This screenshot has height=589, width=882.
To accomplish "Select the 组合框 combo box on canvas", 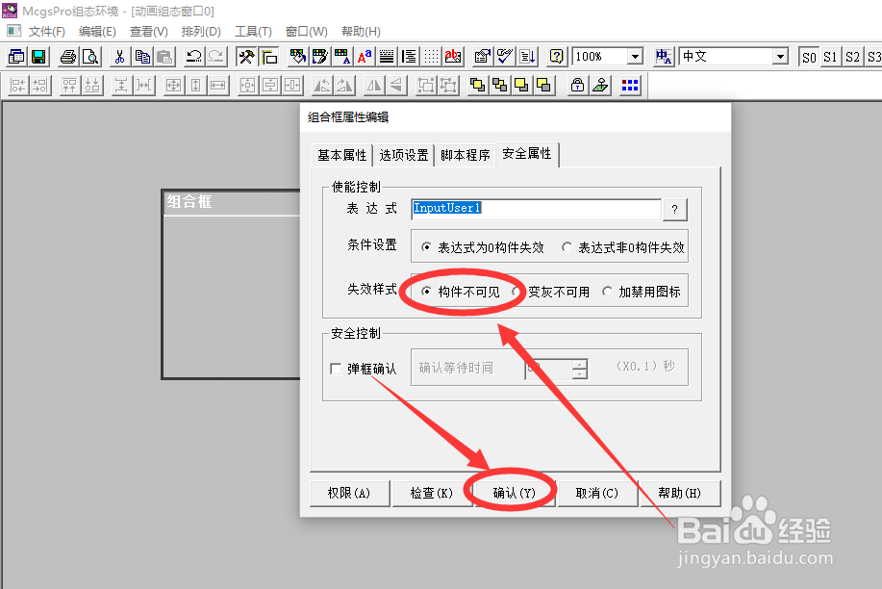I will (x=232, y=284).
